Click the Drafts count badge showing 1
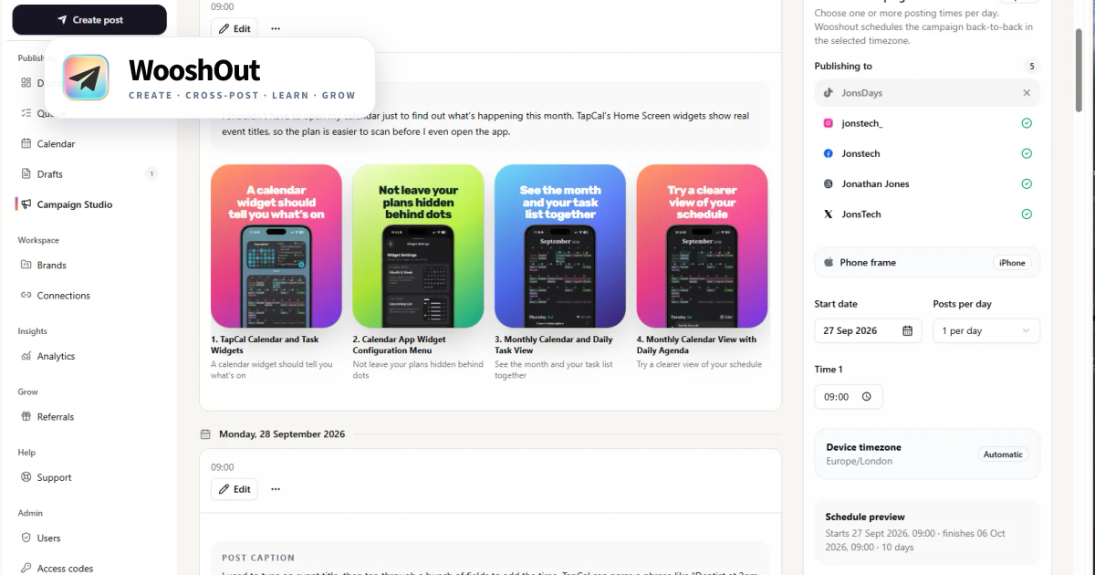The image size is (1095, 575). coord(151,173)
